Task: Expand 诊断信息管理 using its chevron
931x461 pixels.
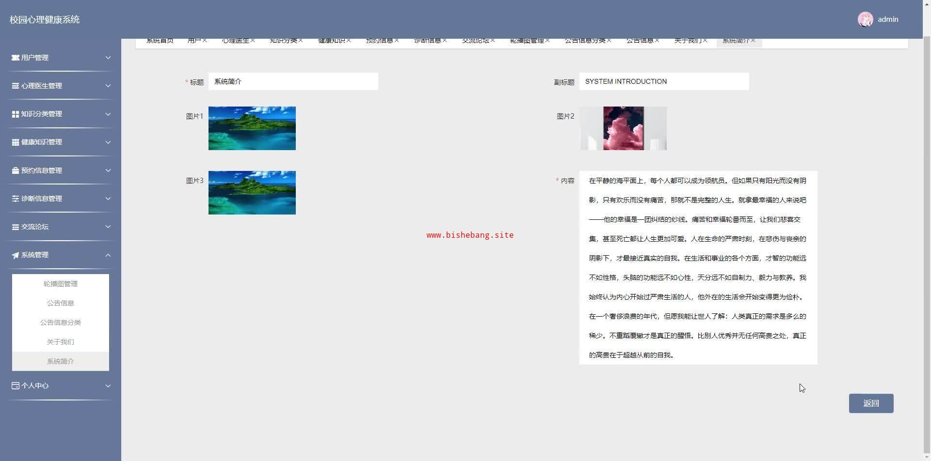Action: tap(108, 199)
